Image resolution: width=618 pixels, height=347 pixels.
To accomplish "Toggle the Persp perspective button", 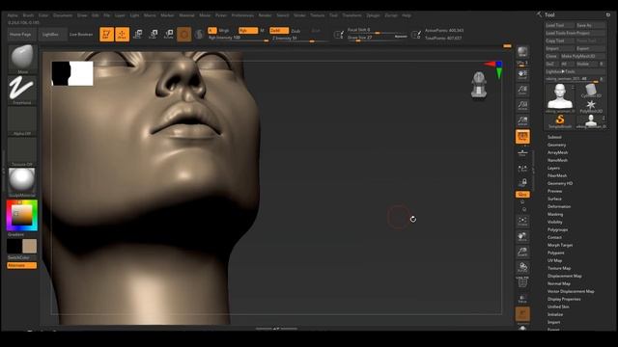I will (522, 137).
